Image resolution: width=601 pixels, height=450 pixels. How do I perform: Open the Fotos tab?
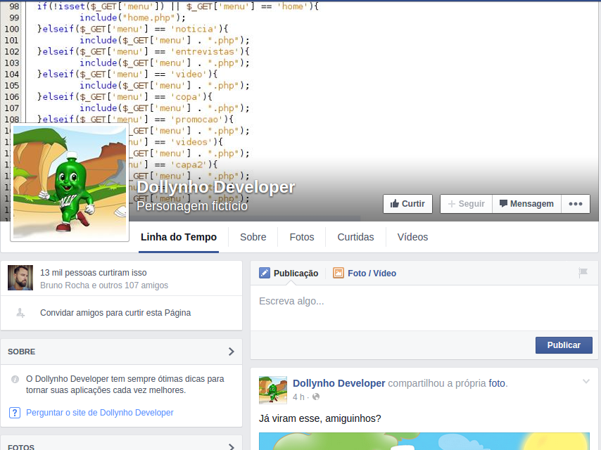coord(302,237)
